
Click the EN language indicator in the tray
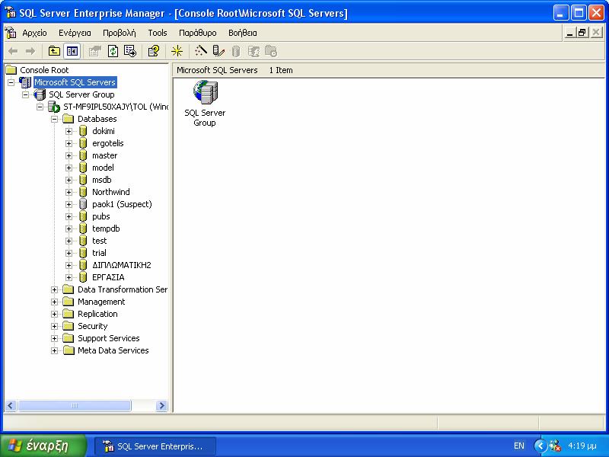pyautogui.click(x=519, y=446)
